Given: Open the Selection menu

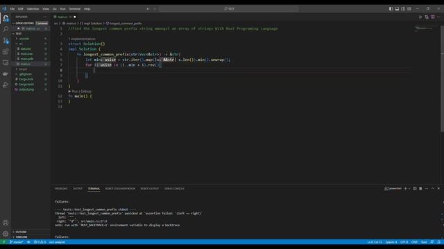Looking at the screenshot, I should coord(33,9).
